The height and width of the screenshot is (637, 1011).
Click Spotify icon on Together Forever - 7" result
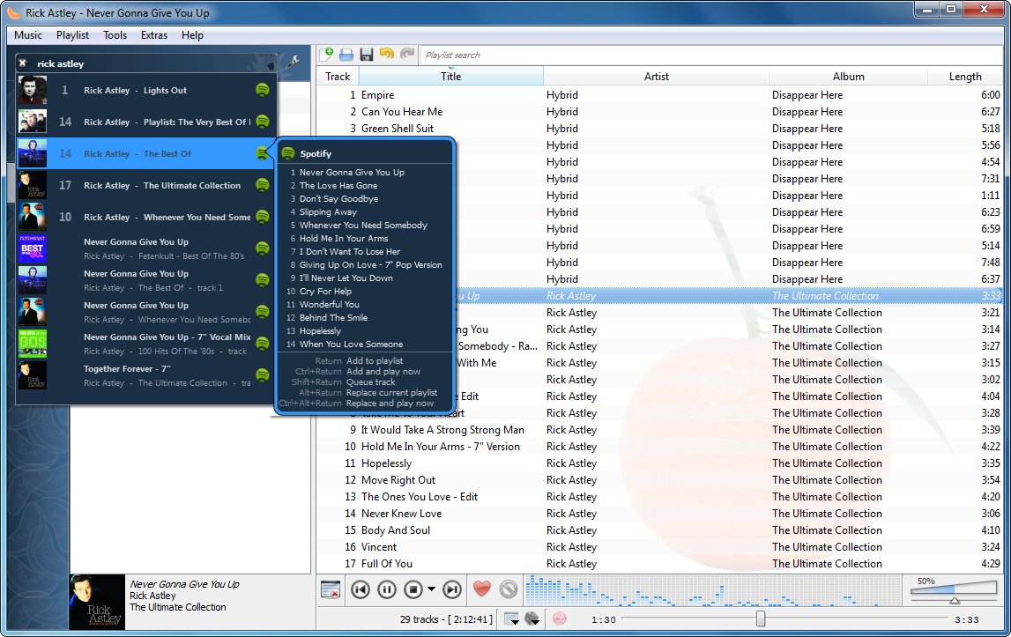tap(263, 375)
